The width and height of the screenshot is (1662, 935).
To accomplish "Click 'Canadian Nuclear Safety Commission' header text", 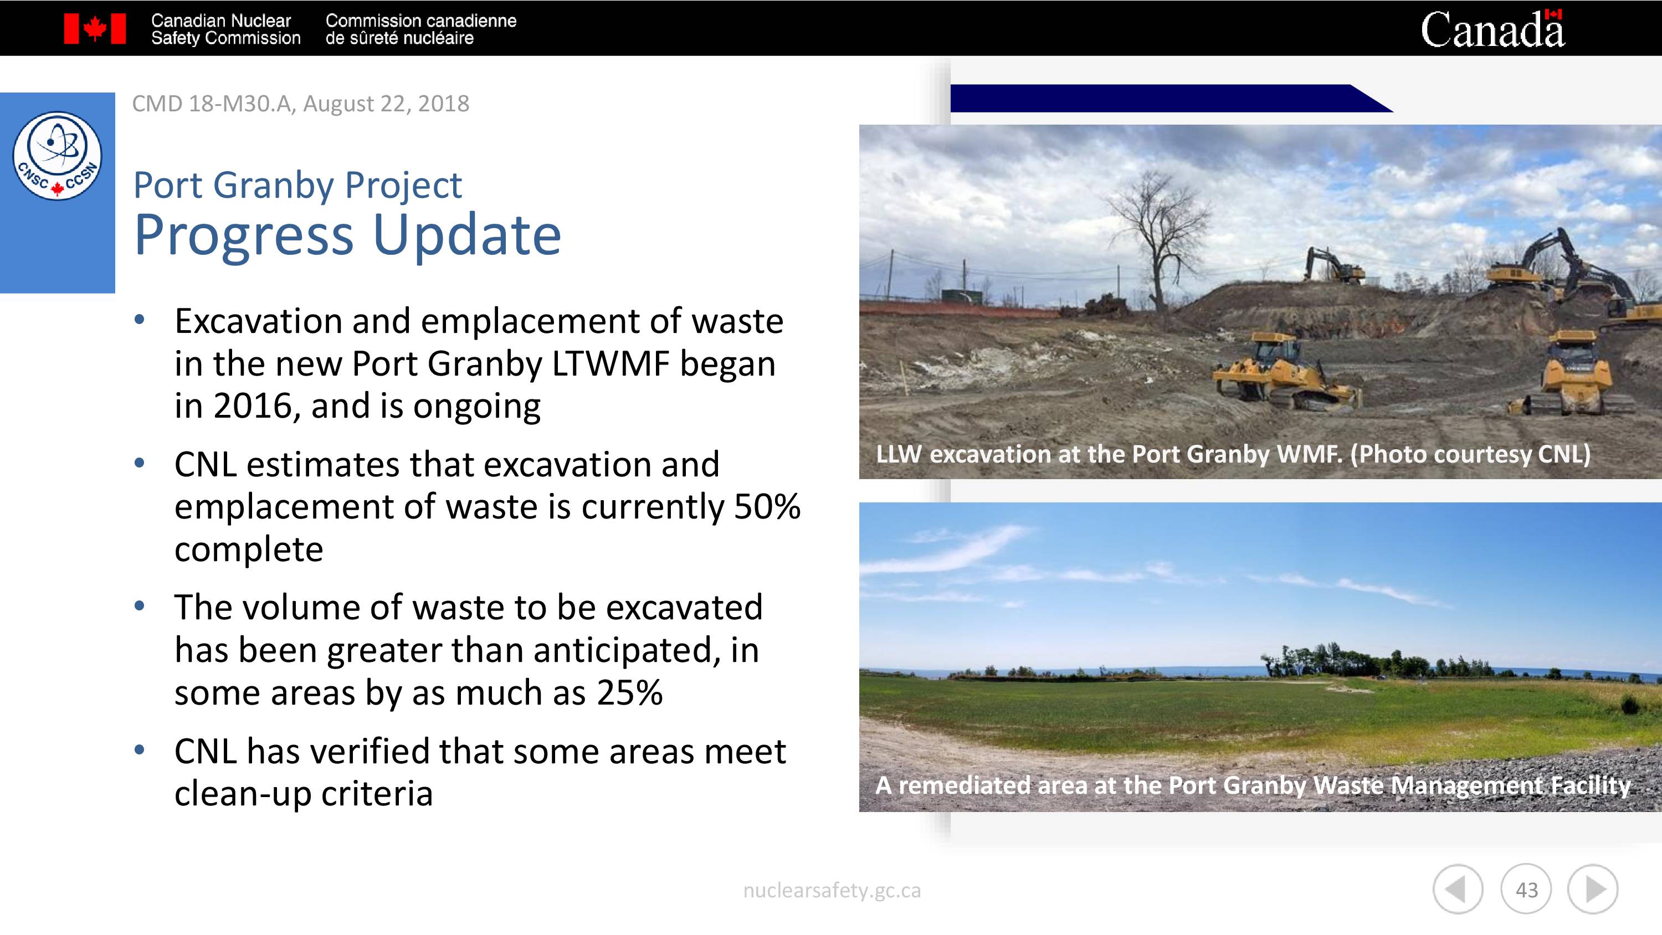I will tap(226, 29).
